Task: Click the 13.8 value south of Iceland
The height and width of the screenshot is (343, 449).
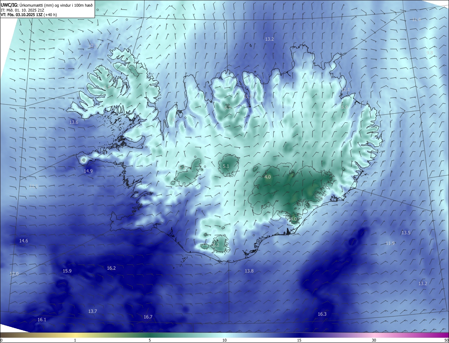Action: coord(249,271)
